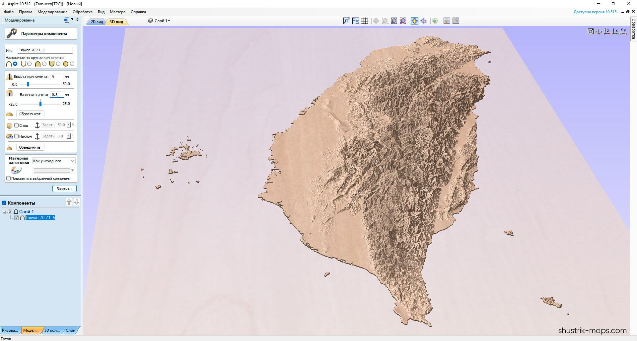View model along the Y axis
The width and height of the screenshot is (637, 341).
623,31
